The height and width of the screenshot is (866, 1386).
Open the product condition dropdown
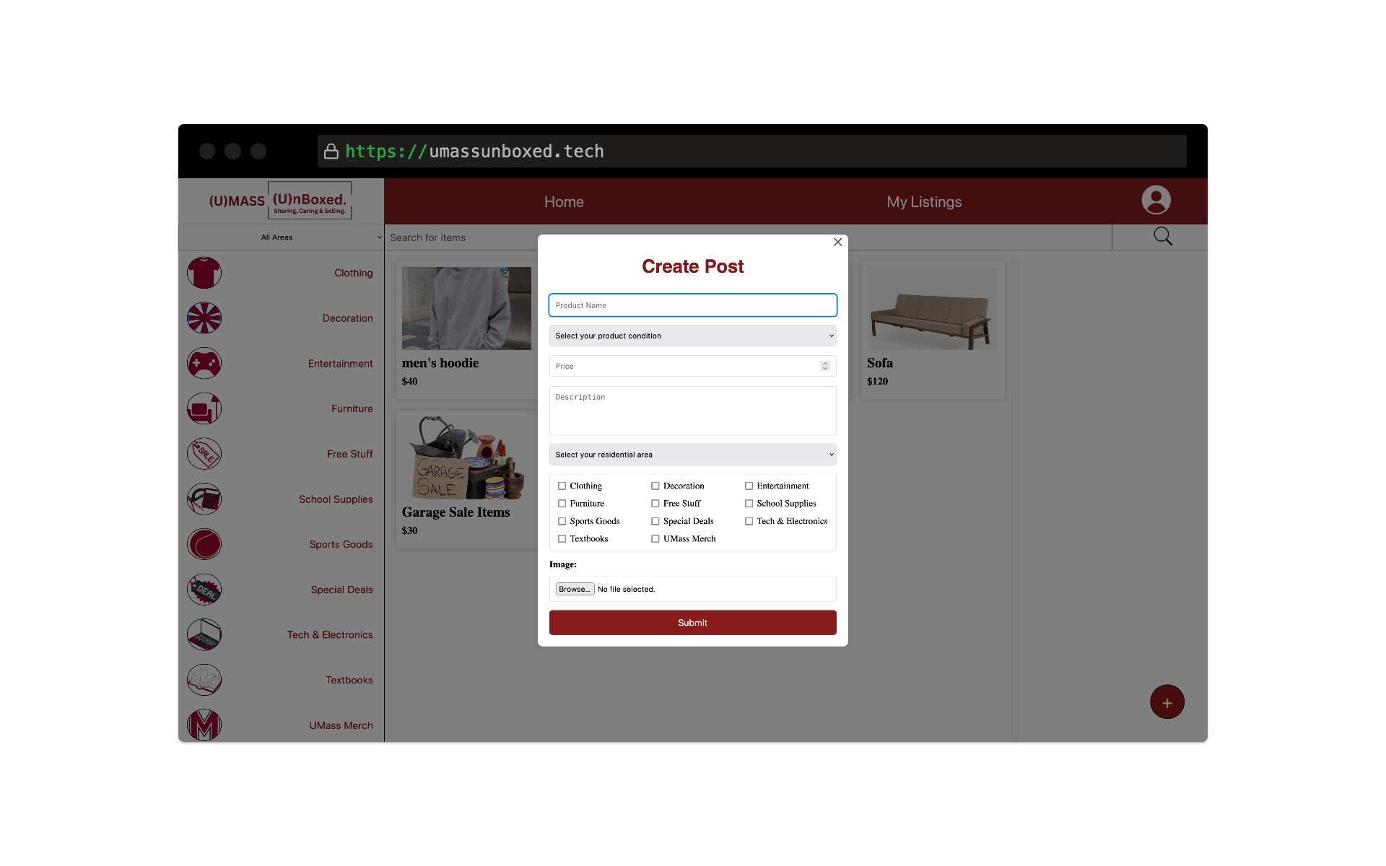(x=692, y=336)
